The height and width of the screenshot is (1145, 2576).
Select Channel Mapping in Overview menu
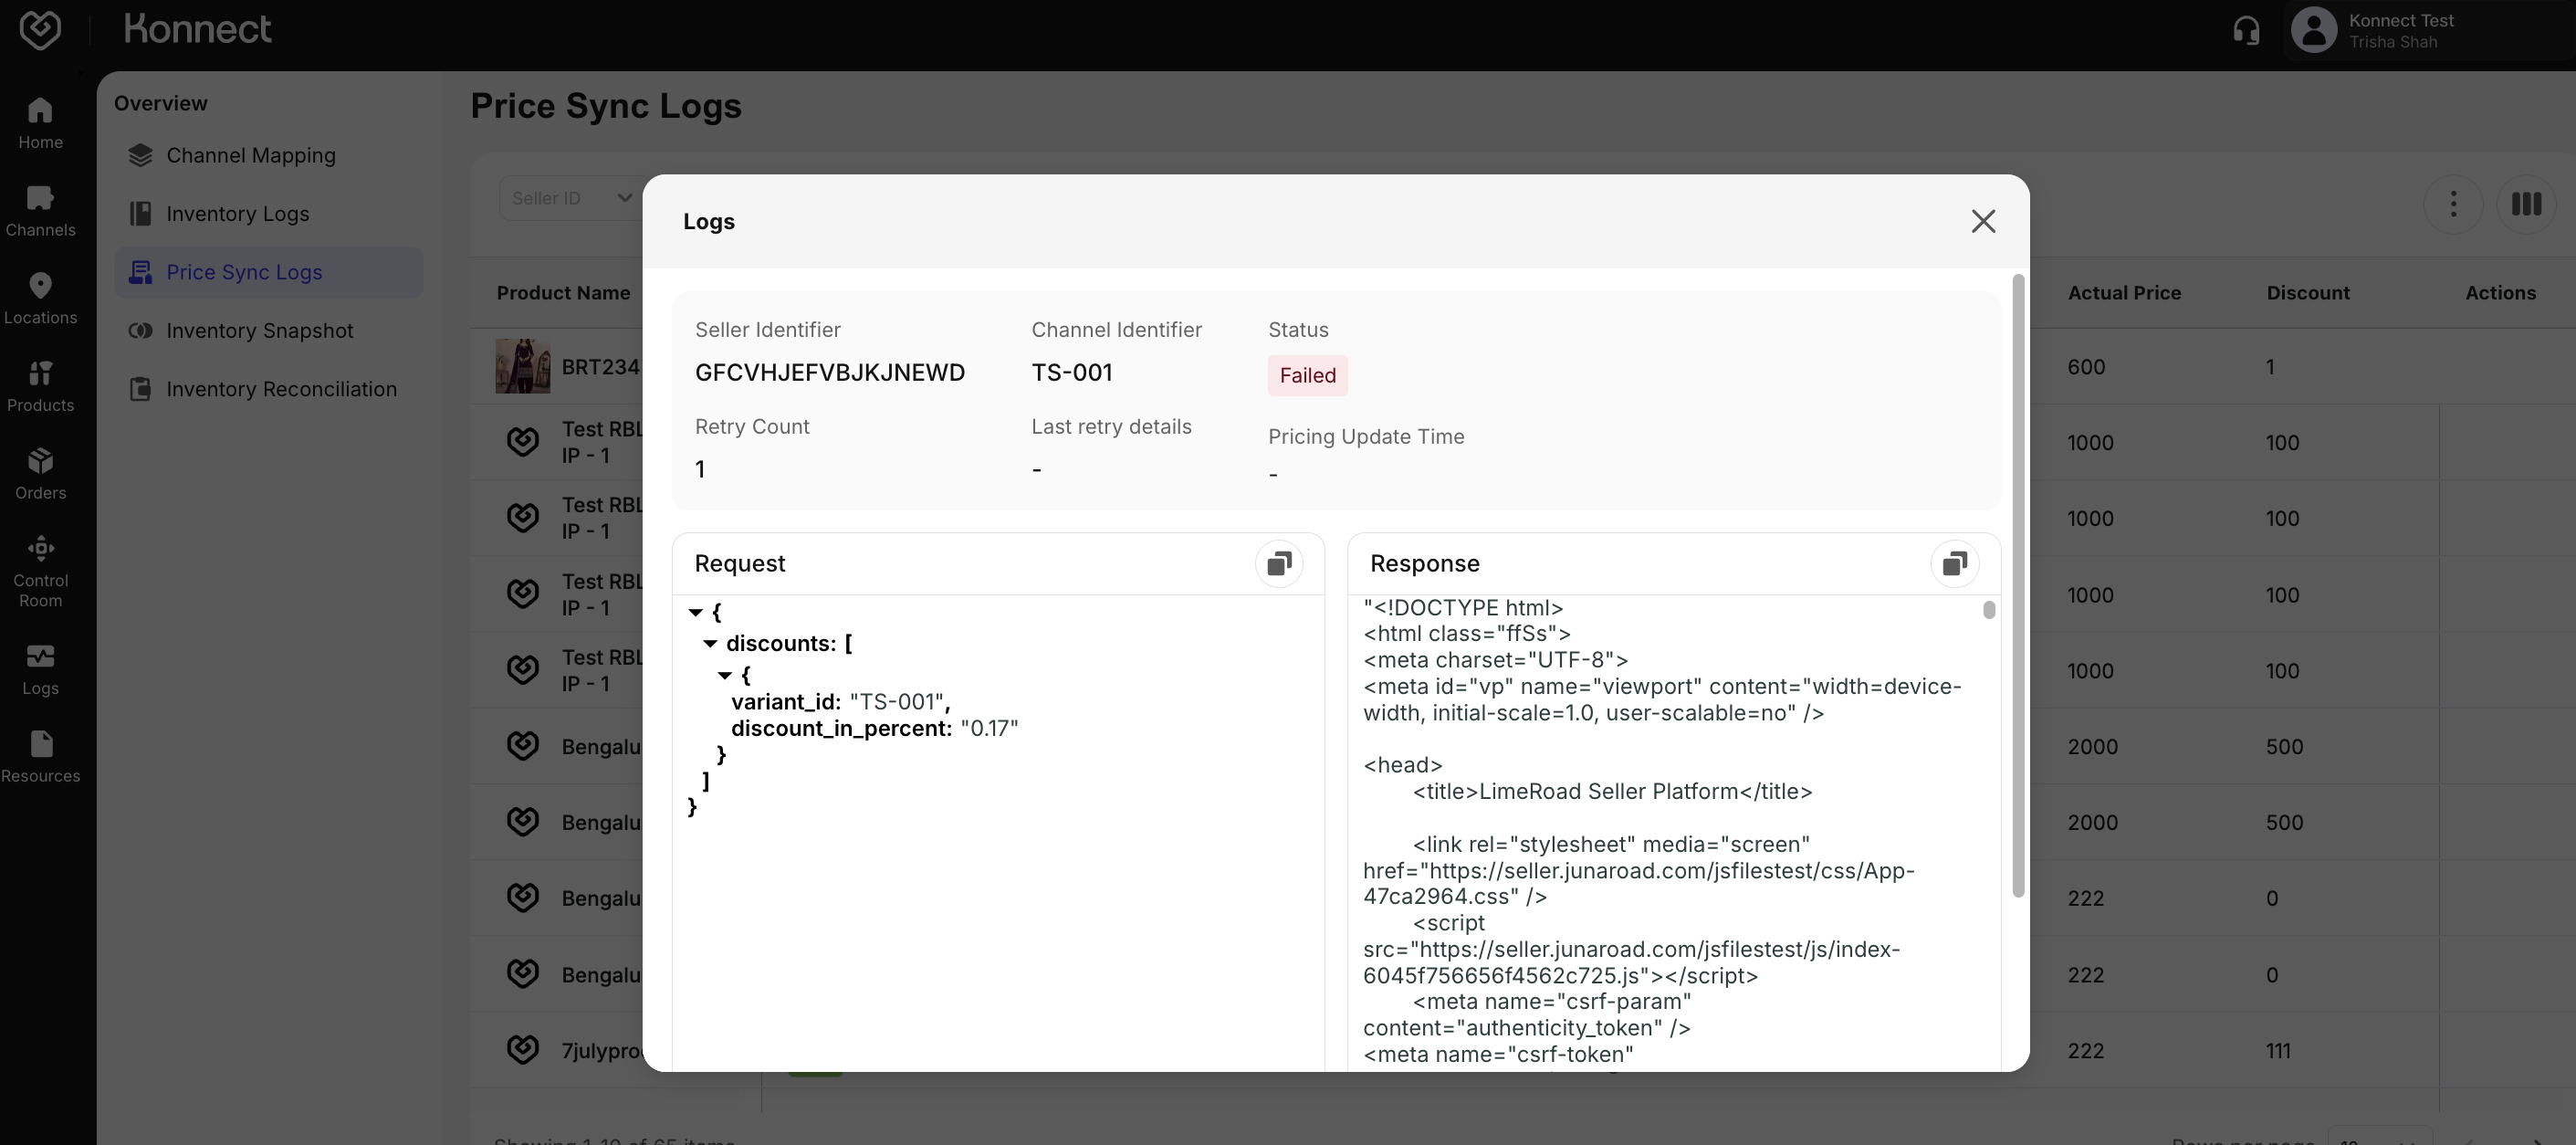tap(268, 156)
